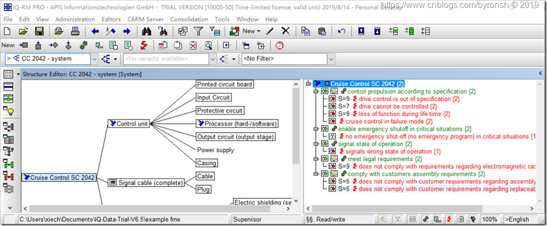Select the Control unit node

[129, 124]
